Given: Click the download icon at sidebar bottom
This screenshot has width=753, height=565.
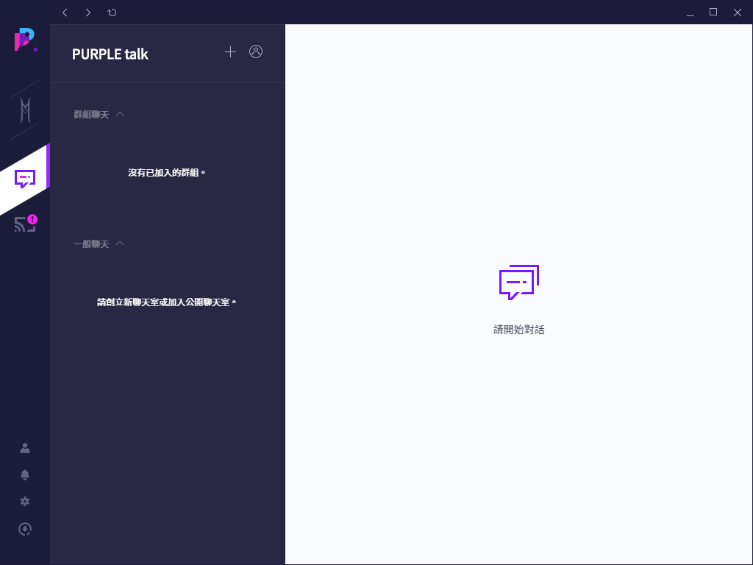Looking at the screenshot, I should (x=24, y=528).
